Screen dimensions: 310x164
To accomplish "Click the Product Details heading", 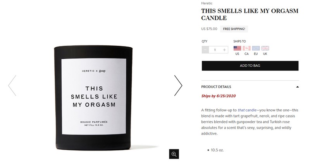I will click(216, 87).
